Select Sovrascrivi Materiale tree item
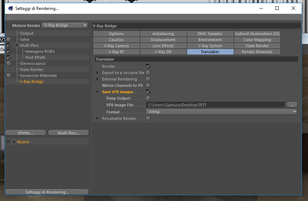308x201 pixels. [x=38, y=76]
